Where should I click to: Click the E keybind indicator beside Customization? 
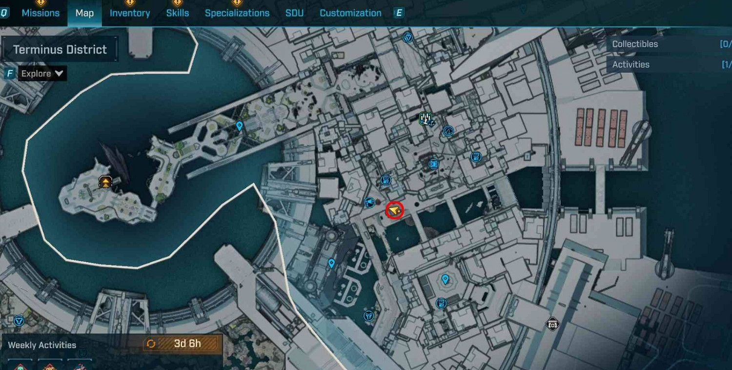point(399,13)
